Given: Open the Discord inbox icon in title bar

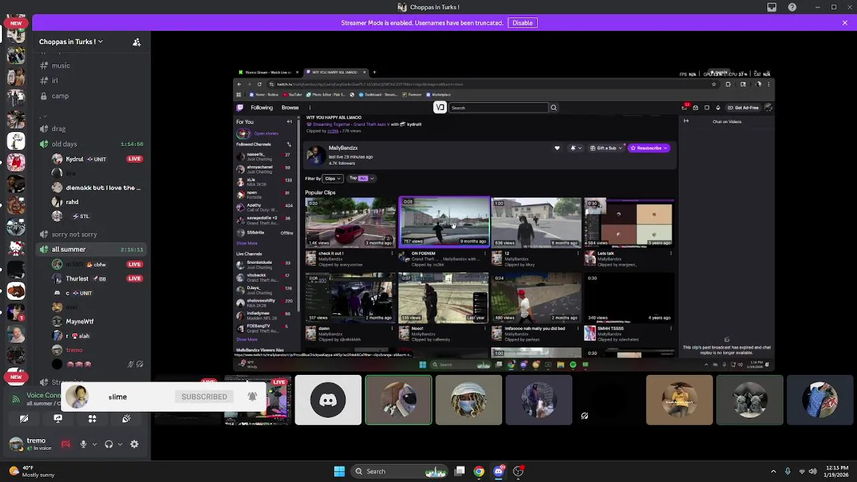Looking at the screenshot, I should click(772, 7).
